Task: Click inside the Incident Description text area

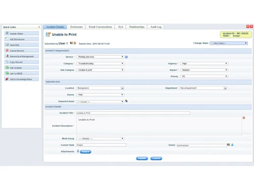Action: (x=159, y=126)
